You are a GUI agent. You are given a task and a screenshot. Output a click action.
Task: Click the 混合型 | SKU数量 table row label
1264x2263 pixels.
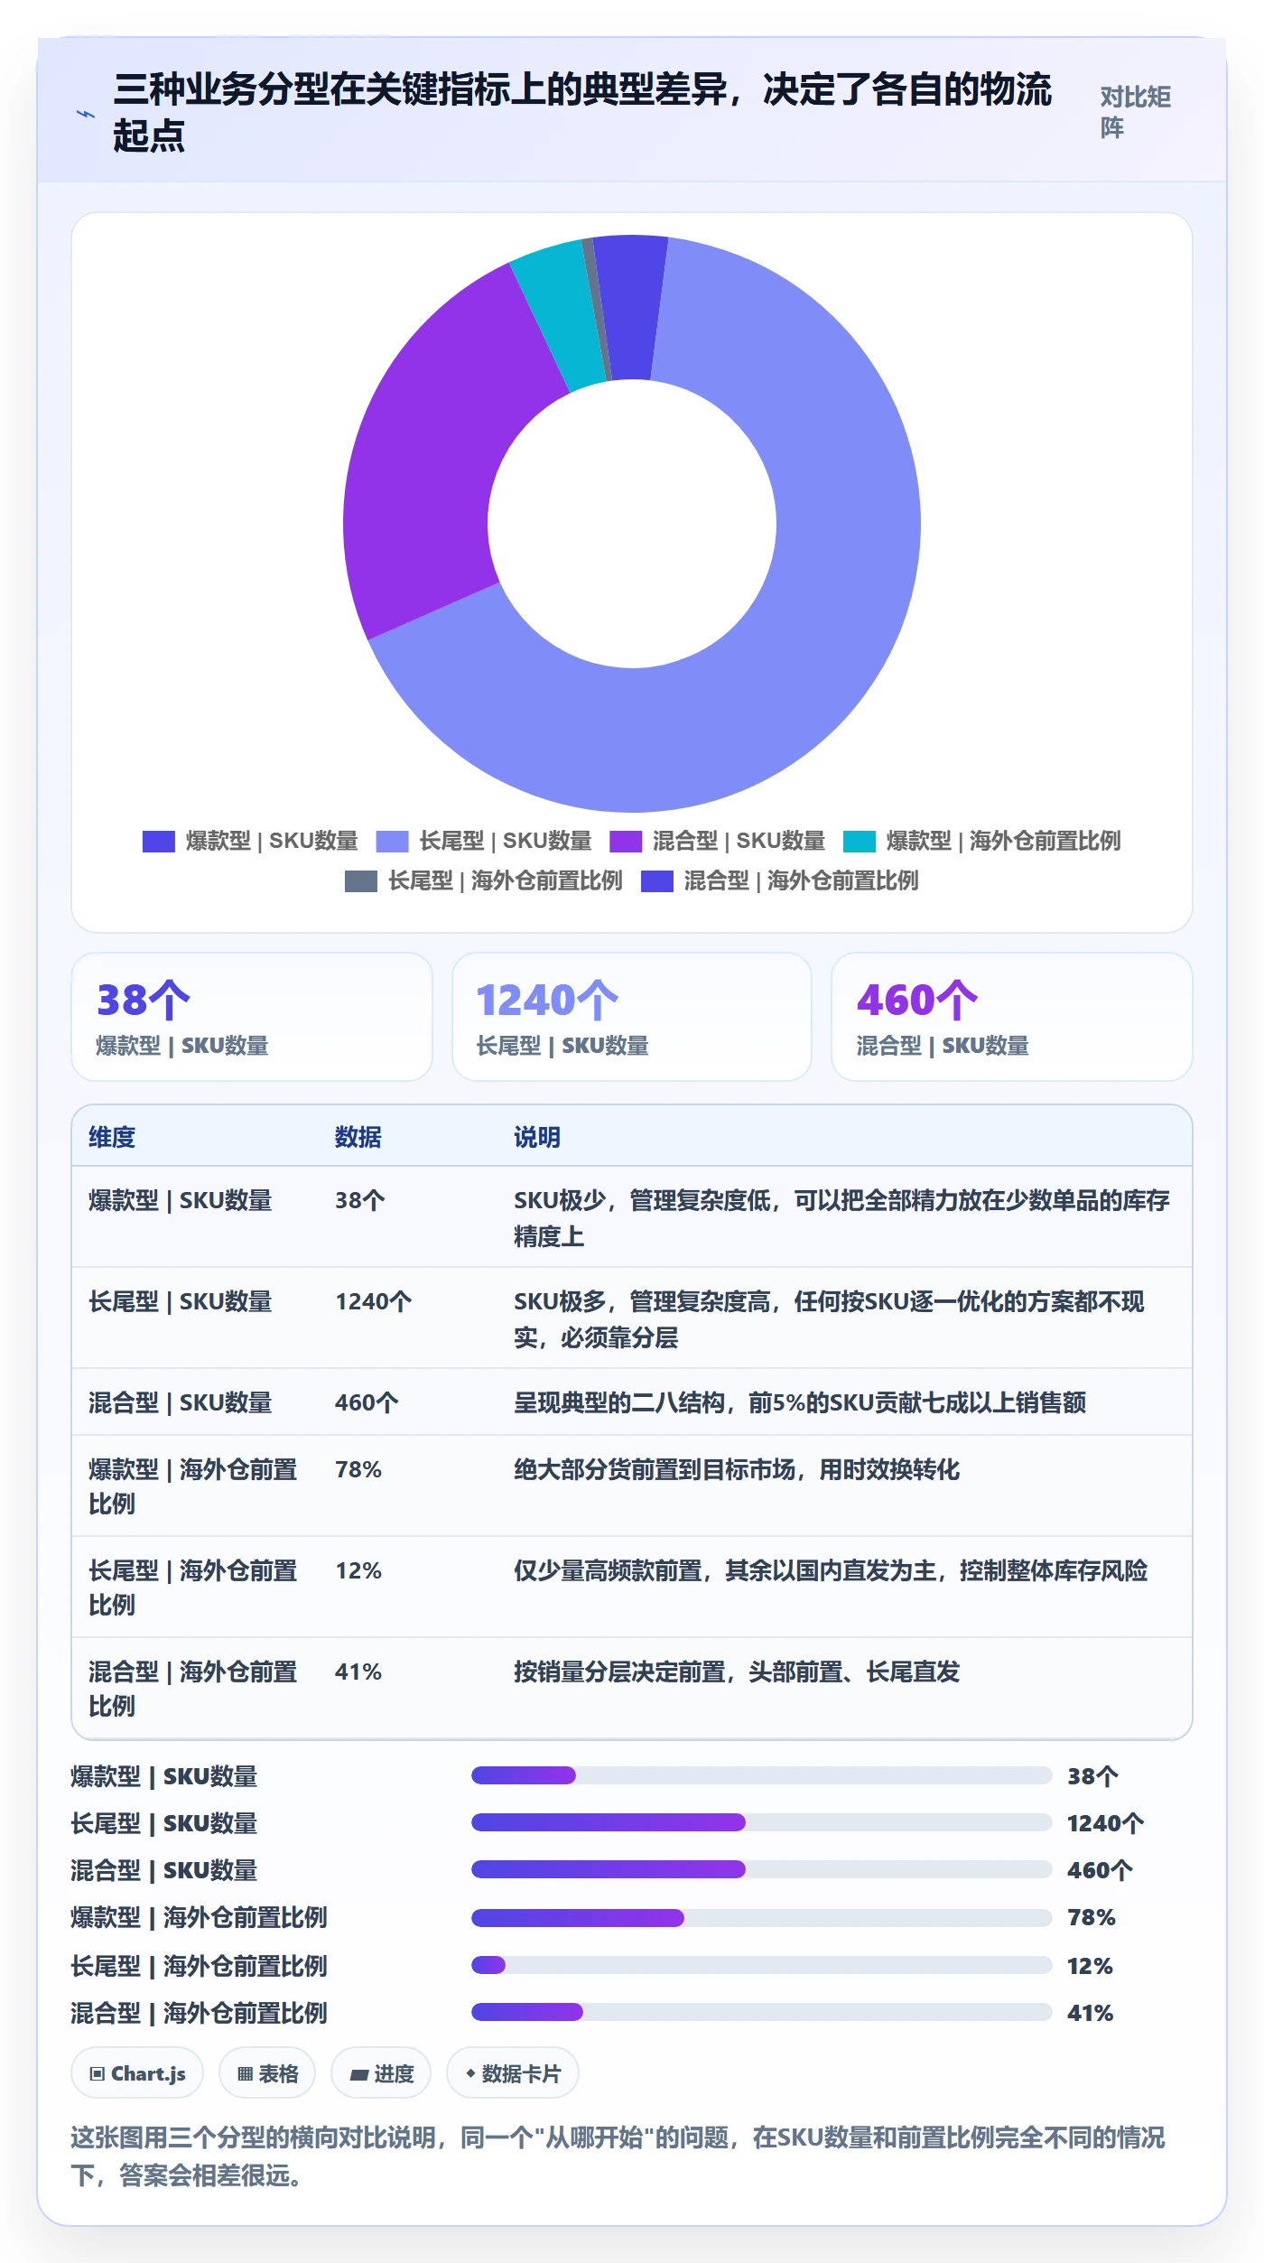click(181, 1402)
